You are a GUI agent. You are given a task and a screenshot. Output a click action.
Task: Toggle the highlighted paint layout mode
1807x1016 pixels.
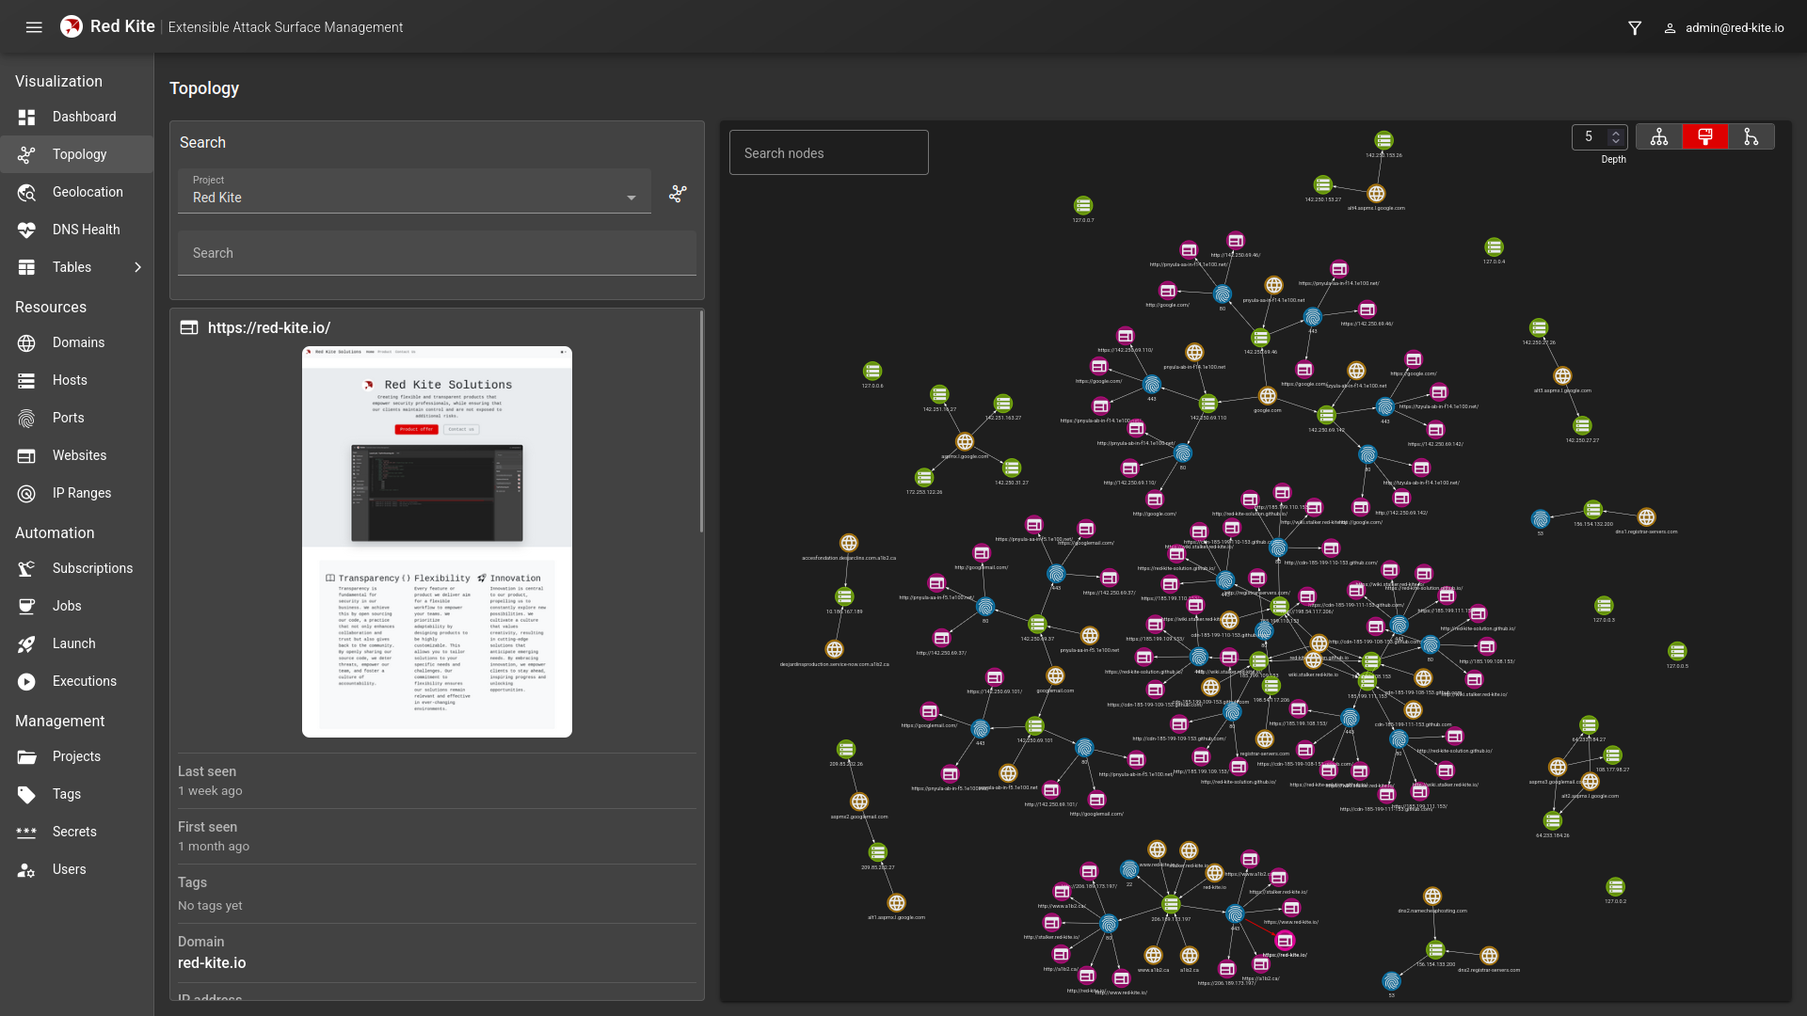1705,136
